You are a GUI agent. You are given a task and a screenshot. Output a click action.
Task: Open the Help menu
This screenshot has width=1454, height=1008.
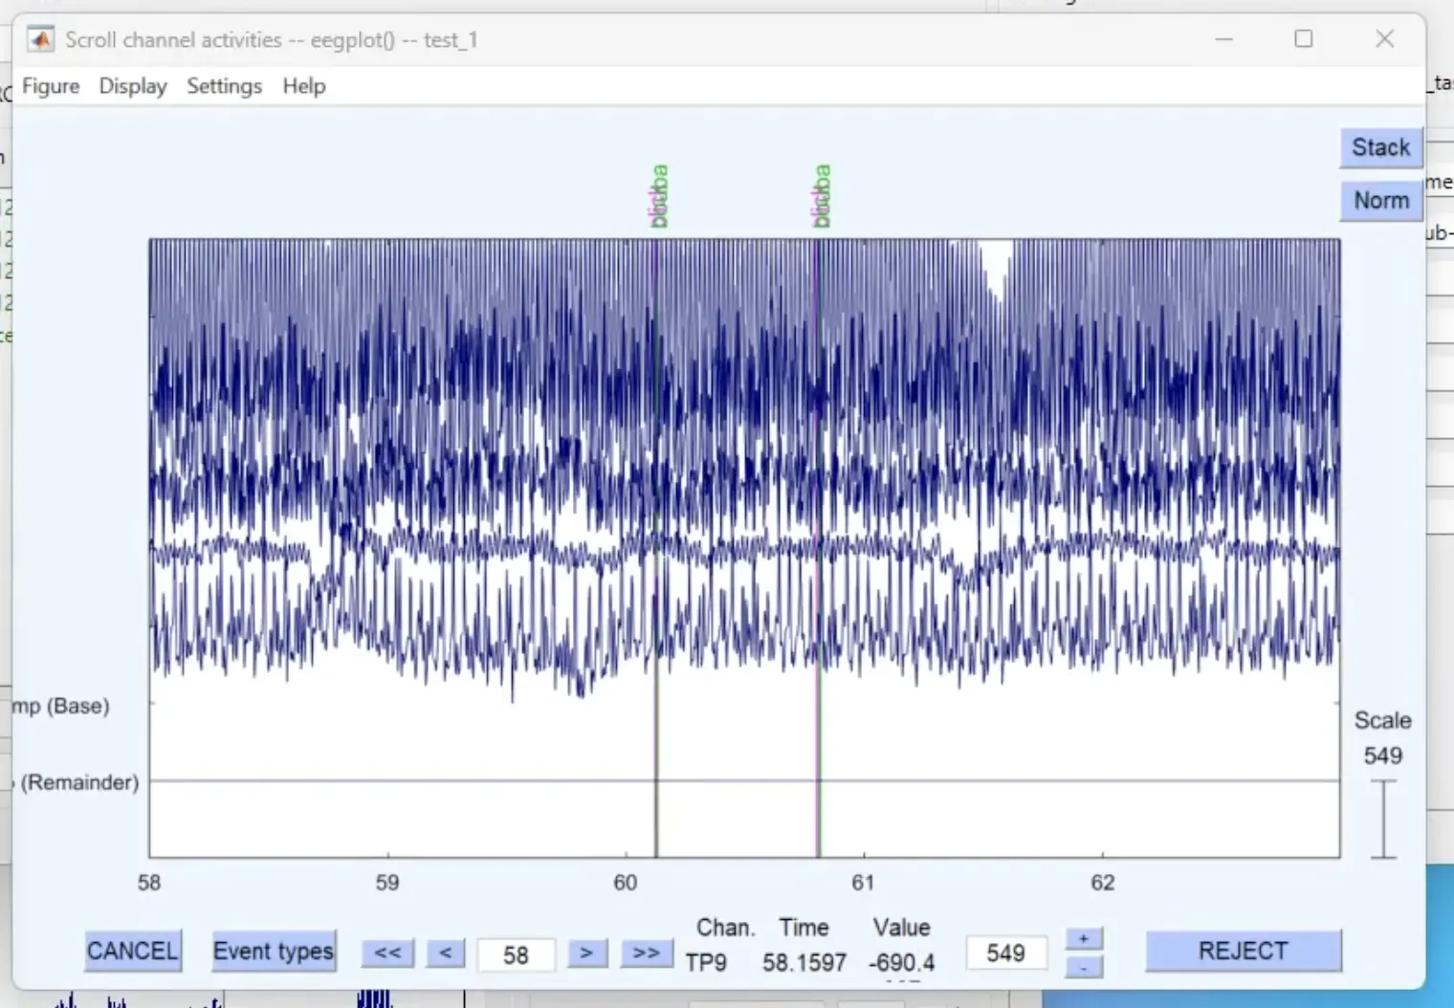(x=304, y=86)
